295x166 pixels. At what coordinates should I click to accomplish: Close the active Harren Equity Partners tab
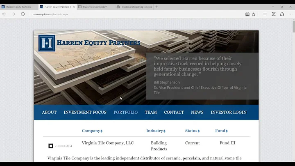[x=74, y=7]
